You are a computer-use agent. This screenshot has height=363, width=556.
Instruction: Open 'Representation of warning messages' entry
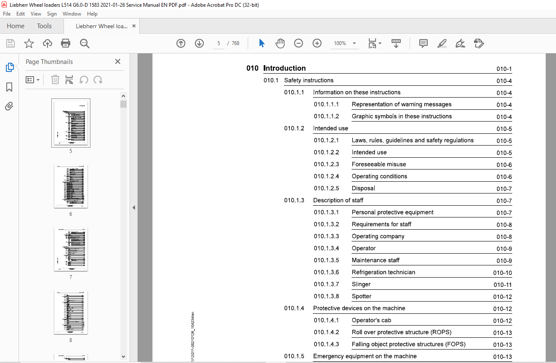click(x=402, y=104)
